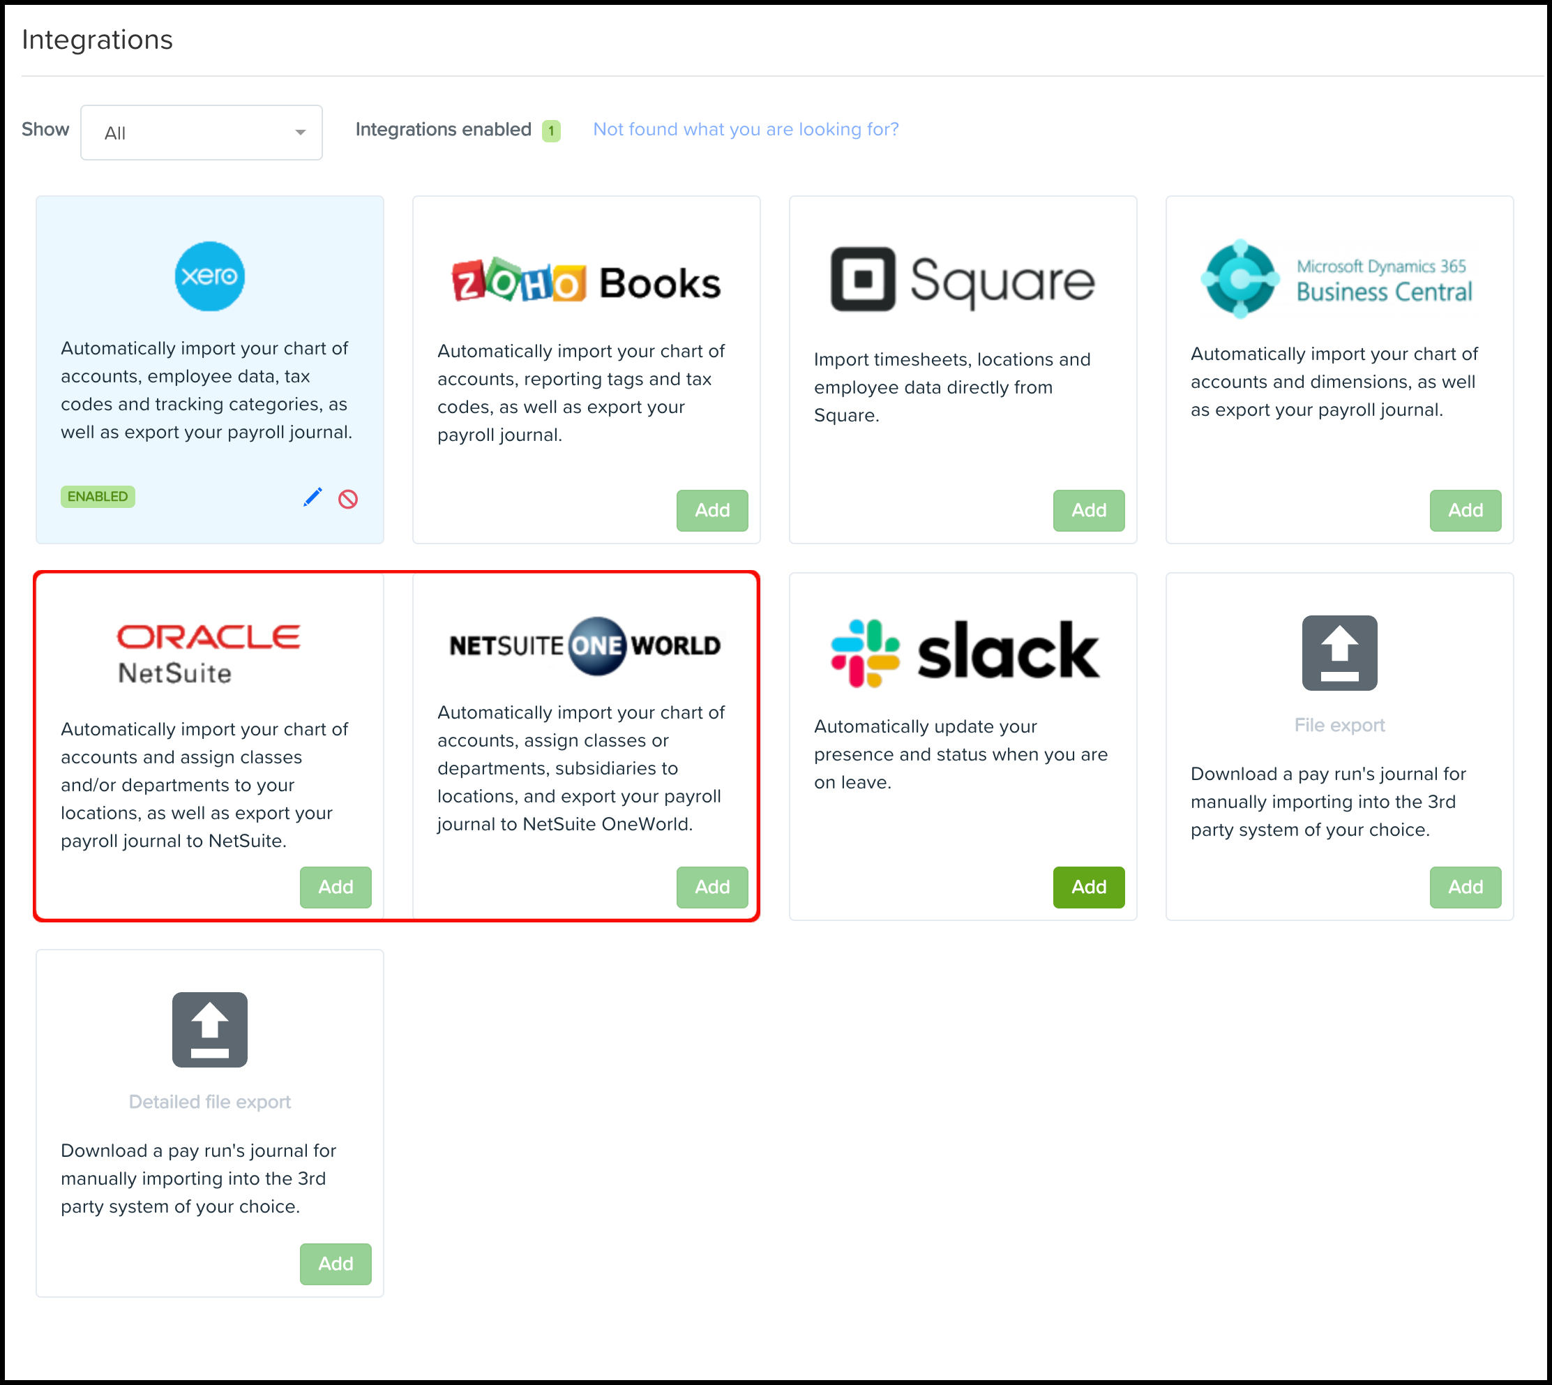This screenshot has height=1385, width=1552.
Task: Disable the Xero integration via red ban icon
Action: pyautogui.click(x=349, y=498)
